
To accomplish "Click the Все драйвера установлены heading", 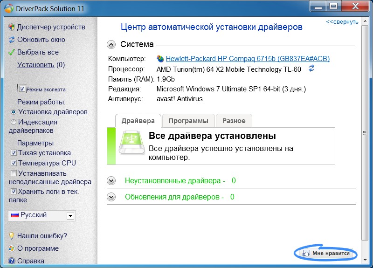I will click(x=212, y=136).
